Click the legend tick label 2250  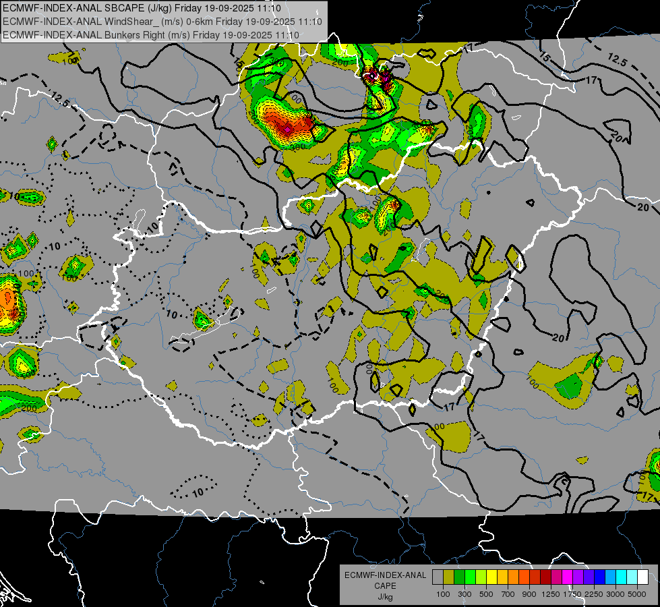click(594, 594)
